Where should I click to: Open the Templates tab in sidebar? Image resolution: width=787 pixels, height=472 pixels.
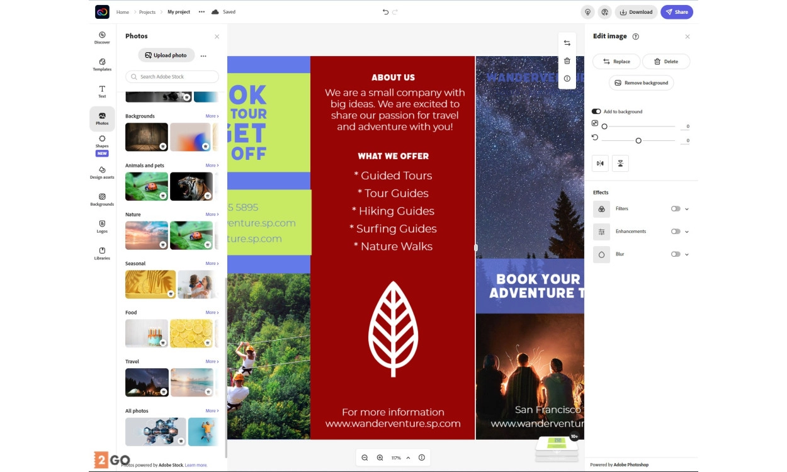tap(102, 65)
